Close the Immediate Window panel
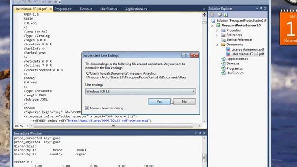Screen dimensions: 297x167 204,133
